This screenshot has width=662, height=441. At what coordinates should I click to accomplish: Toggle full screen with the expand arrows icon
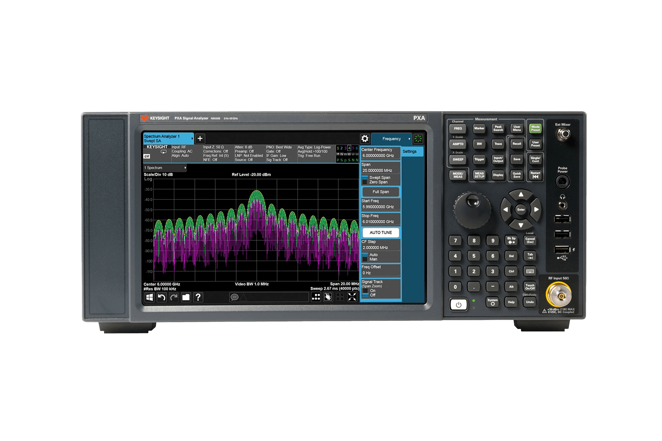tap(352, 297)
